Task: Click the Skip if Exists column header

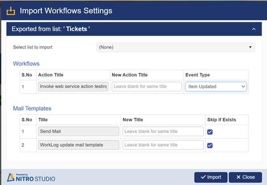Action: pos(221,120)
